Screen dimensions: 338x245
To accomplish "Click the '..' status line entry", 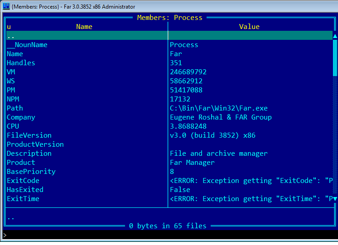I will click(x=11, y=218).
